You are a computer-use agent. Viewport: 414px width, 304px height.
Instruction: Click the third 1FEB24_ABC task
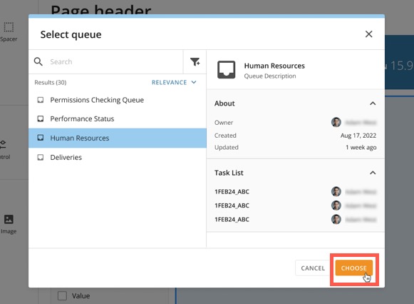232,219
